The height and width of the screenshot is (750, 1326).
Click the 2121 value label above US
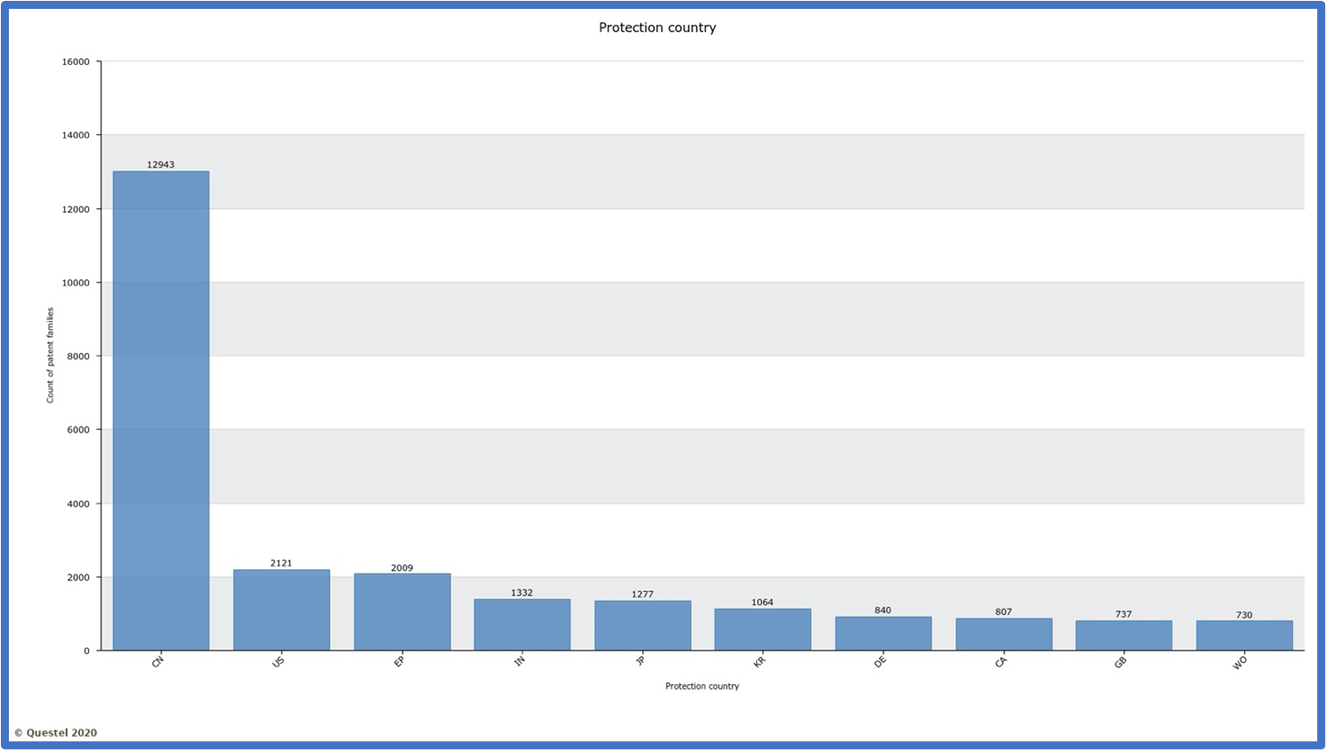pyautogui.click(x=281, y=563)
